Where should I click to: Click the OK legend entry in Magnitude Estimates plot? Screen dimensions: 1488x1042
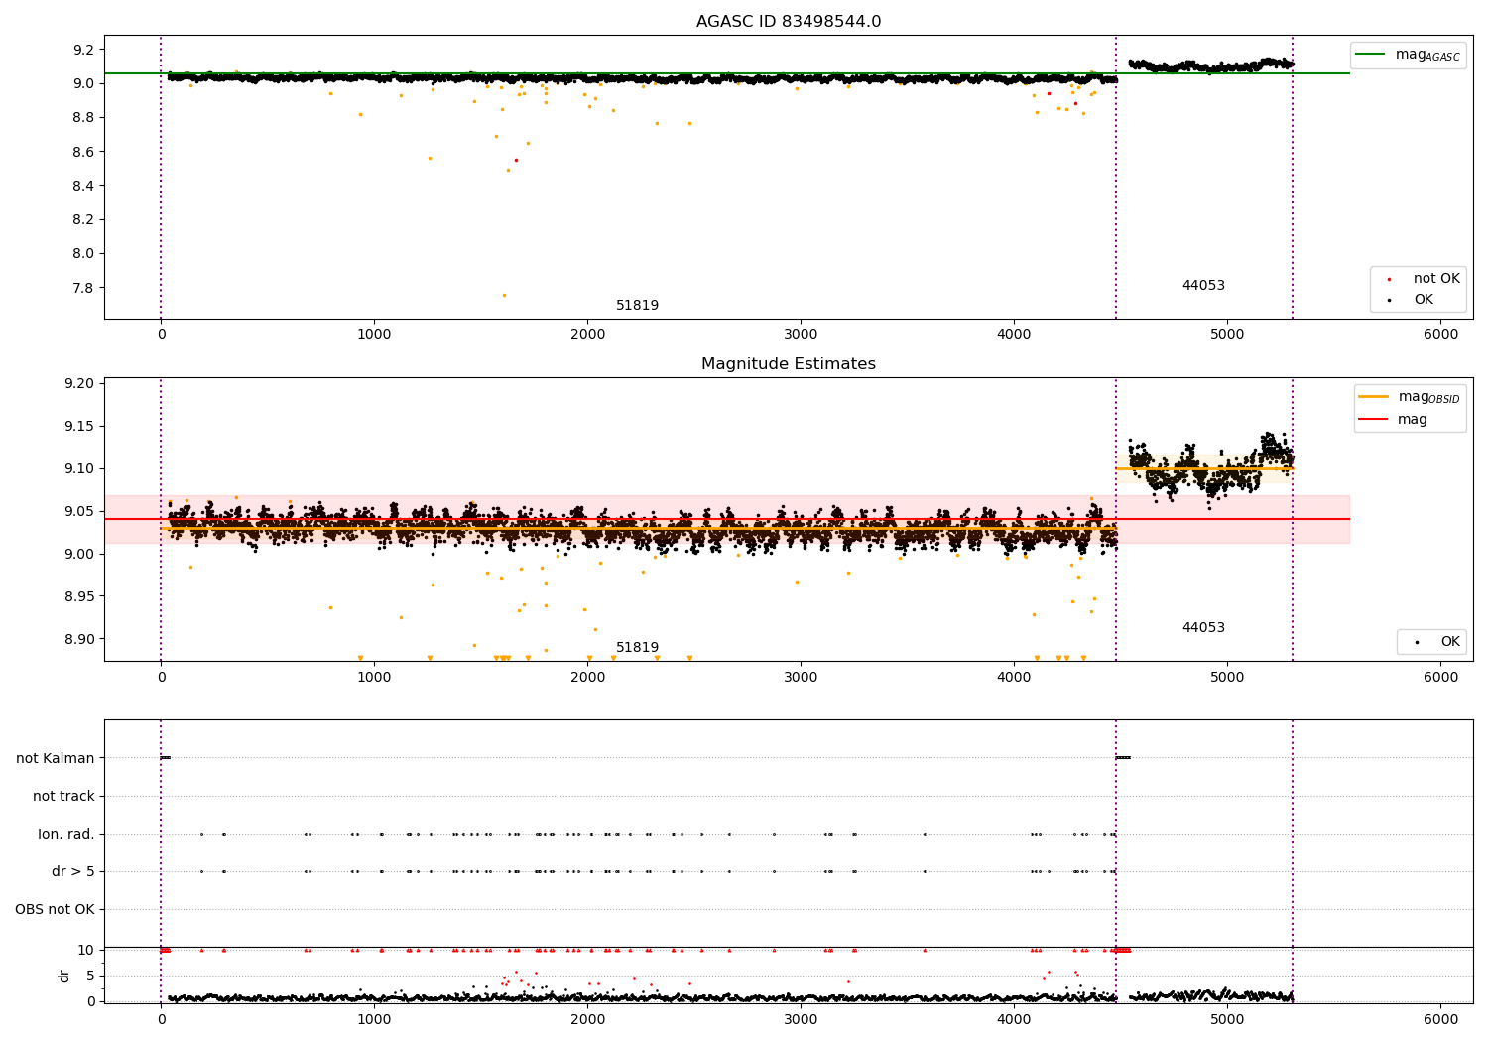coord(1450,642)
